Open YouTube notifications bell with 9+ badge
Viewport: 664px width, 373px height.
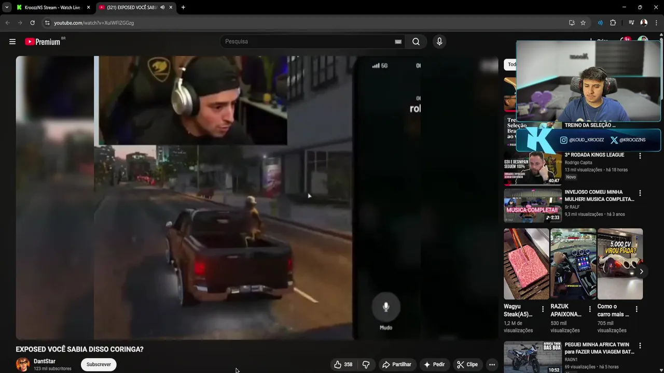625,39
